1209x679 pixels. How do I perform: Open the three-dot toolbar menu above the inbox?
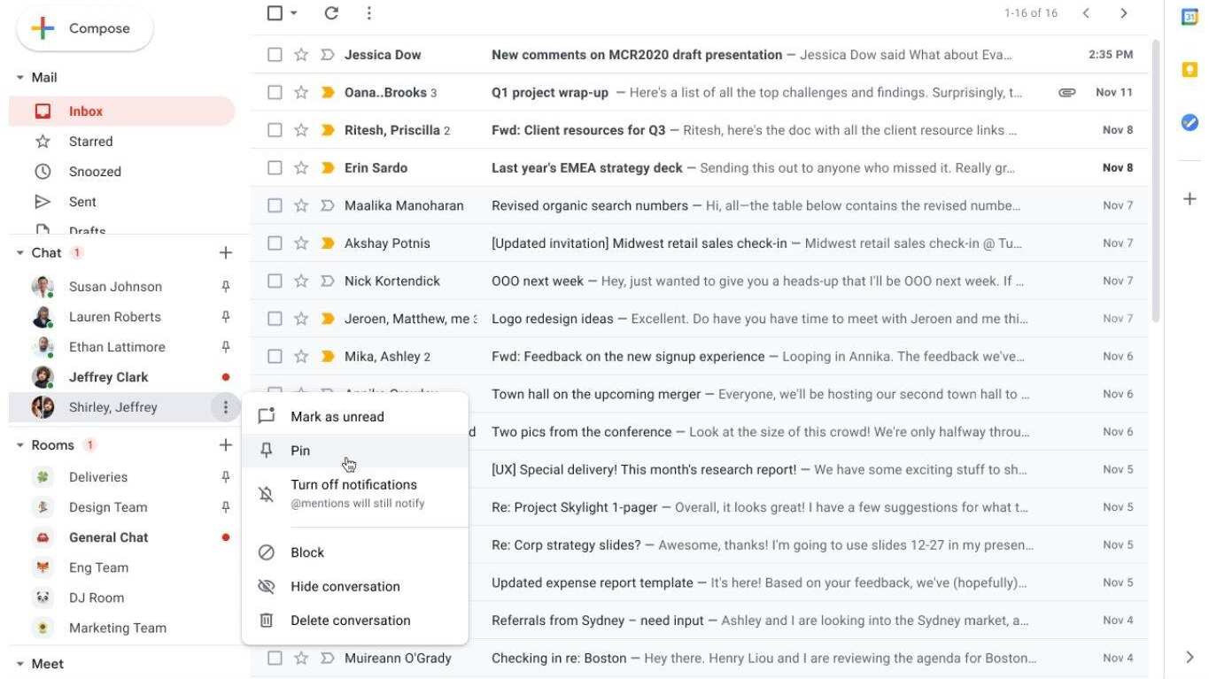point(368,13)
